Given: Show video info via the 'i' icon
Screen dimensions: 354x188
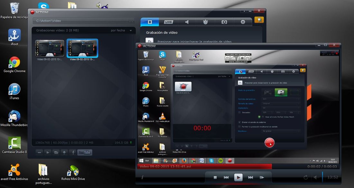Looking at the screenshot, I should (142, 177).
